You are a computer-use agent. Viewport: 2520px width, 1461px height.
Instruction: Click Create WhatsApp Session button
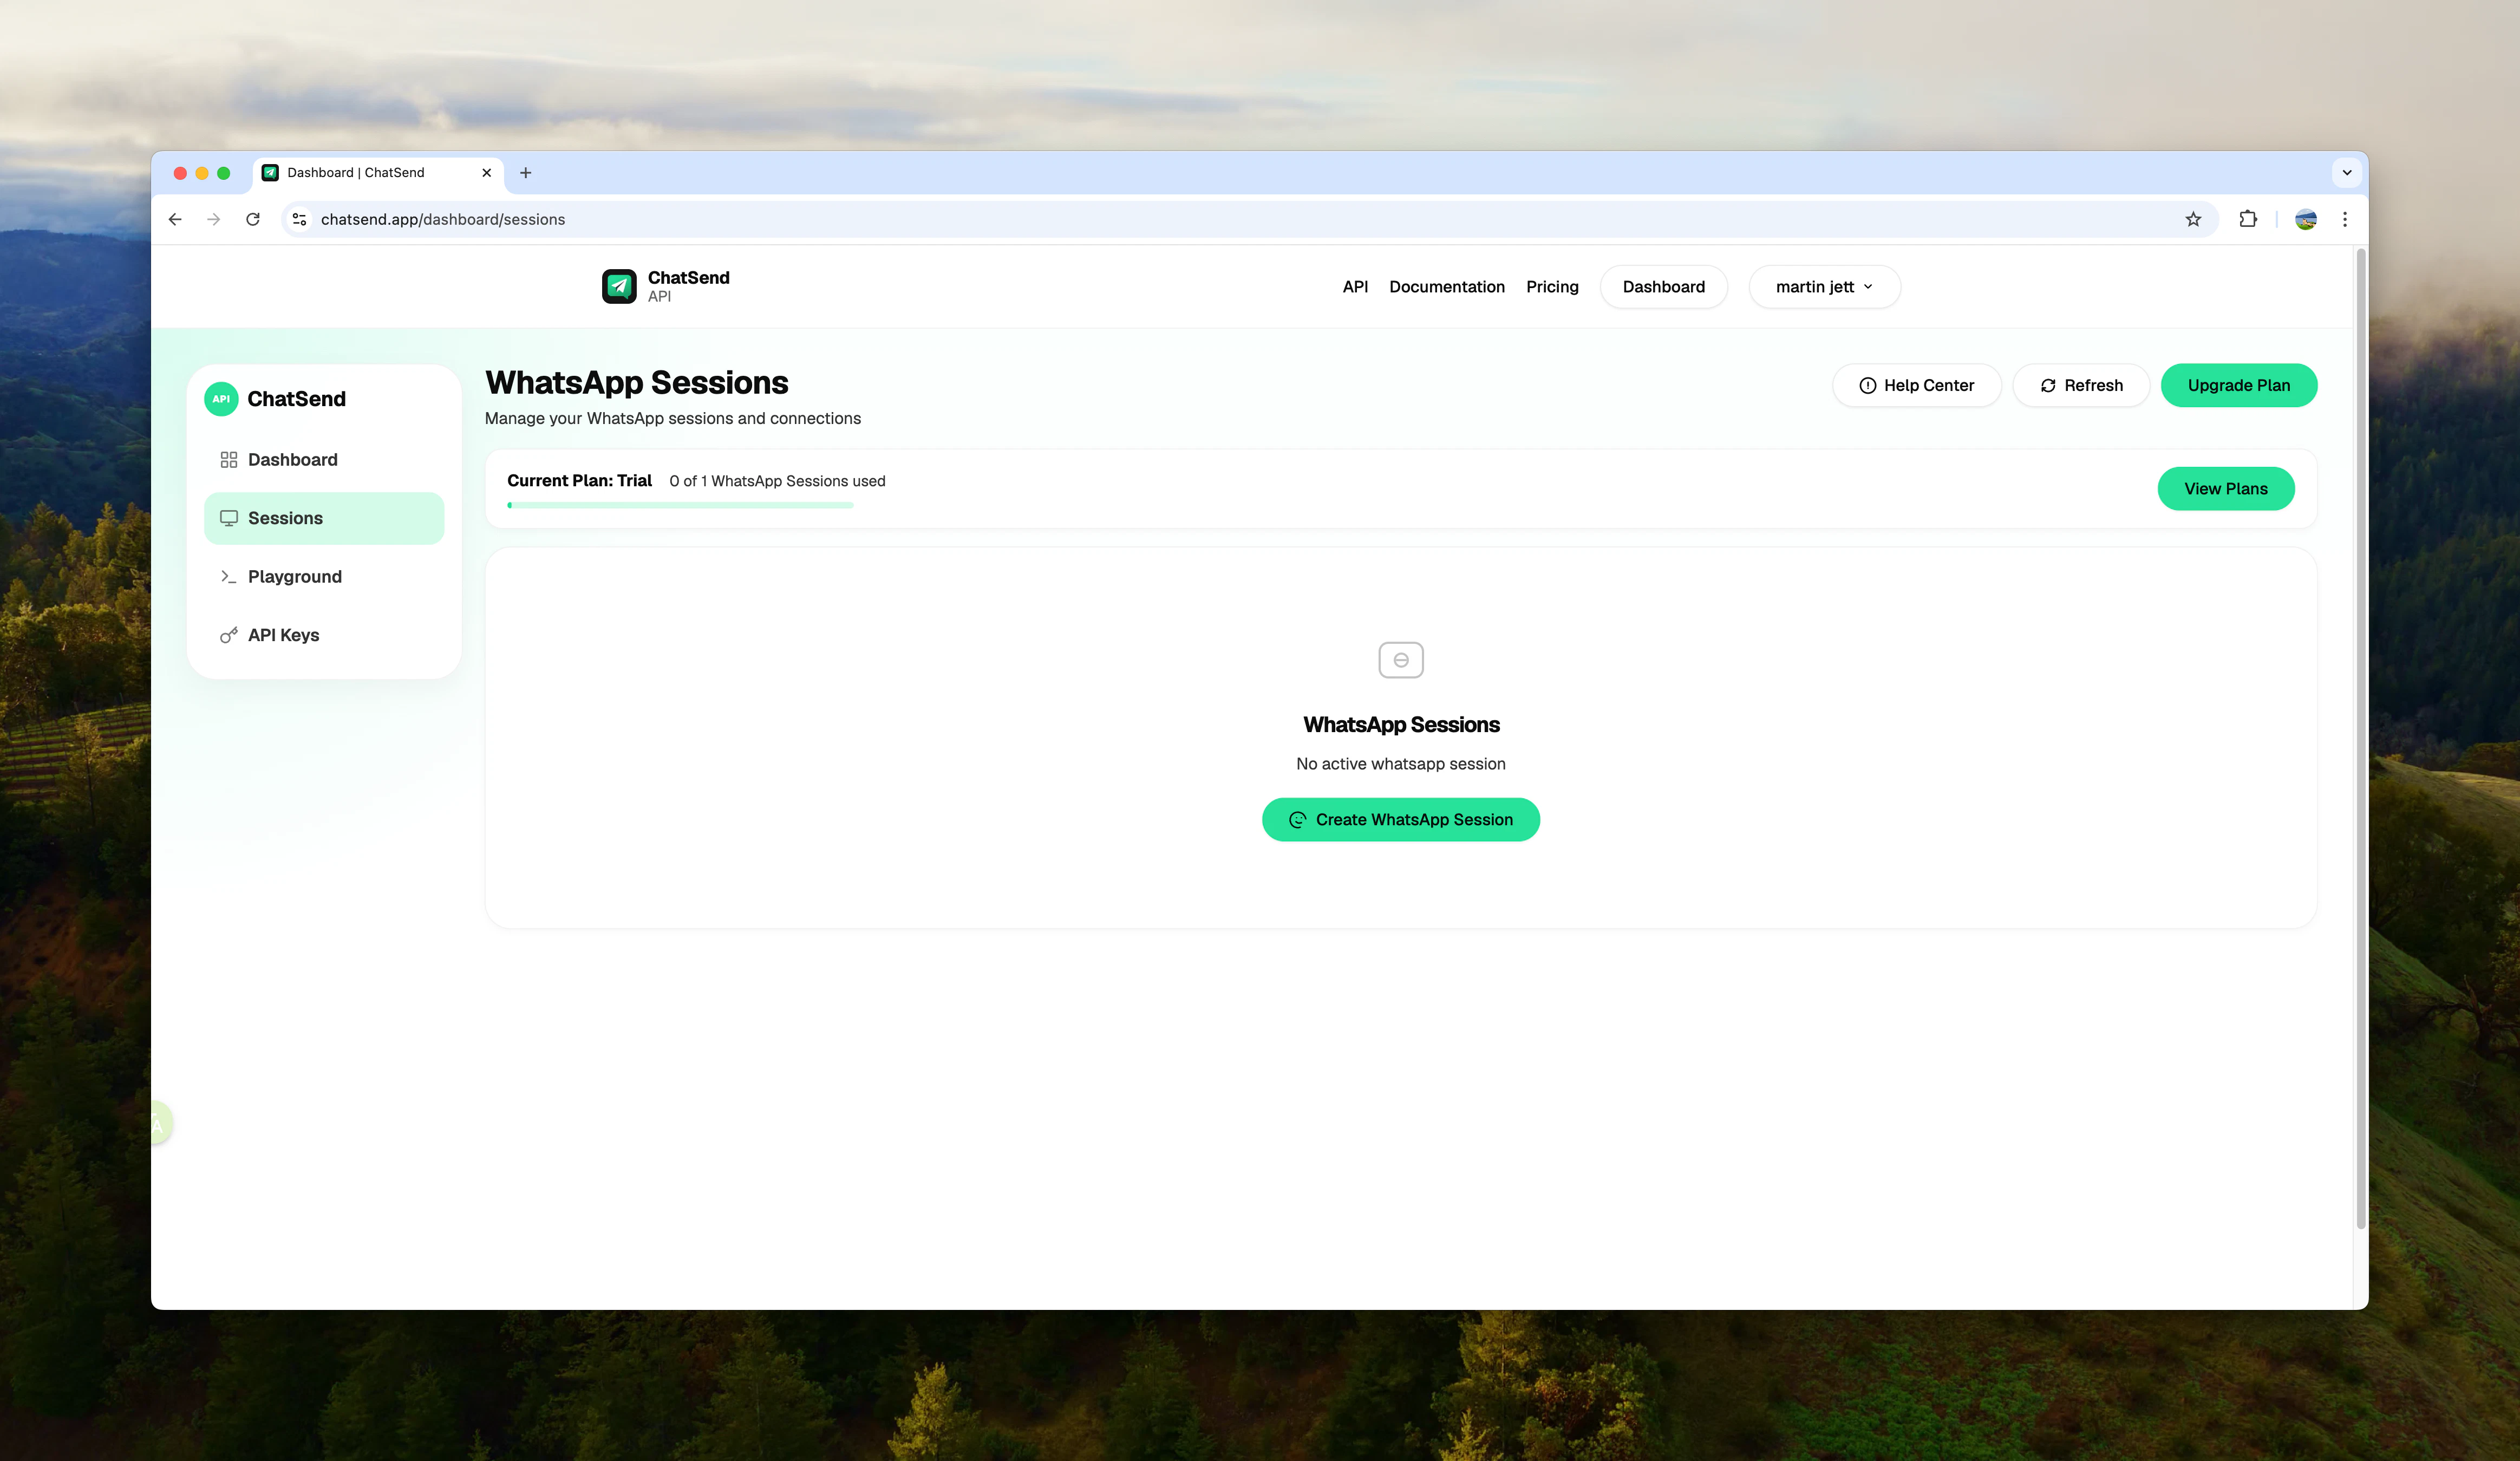pyautogui.click(x=1400, y=819)
